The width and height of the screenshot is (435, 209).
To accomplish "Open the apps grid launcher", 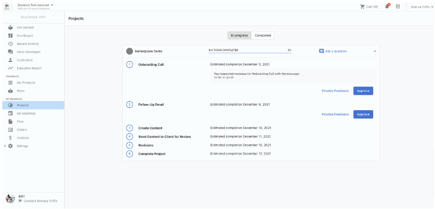I will 398,7.
